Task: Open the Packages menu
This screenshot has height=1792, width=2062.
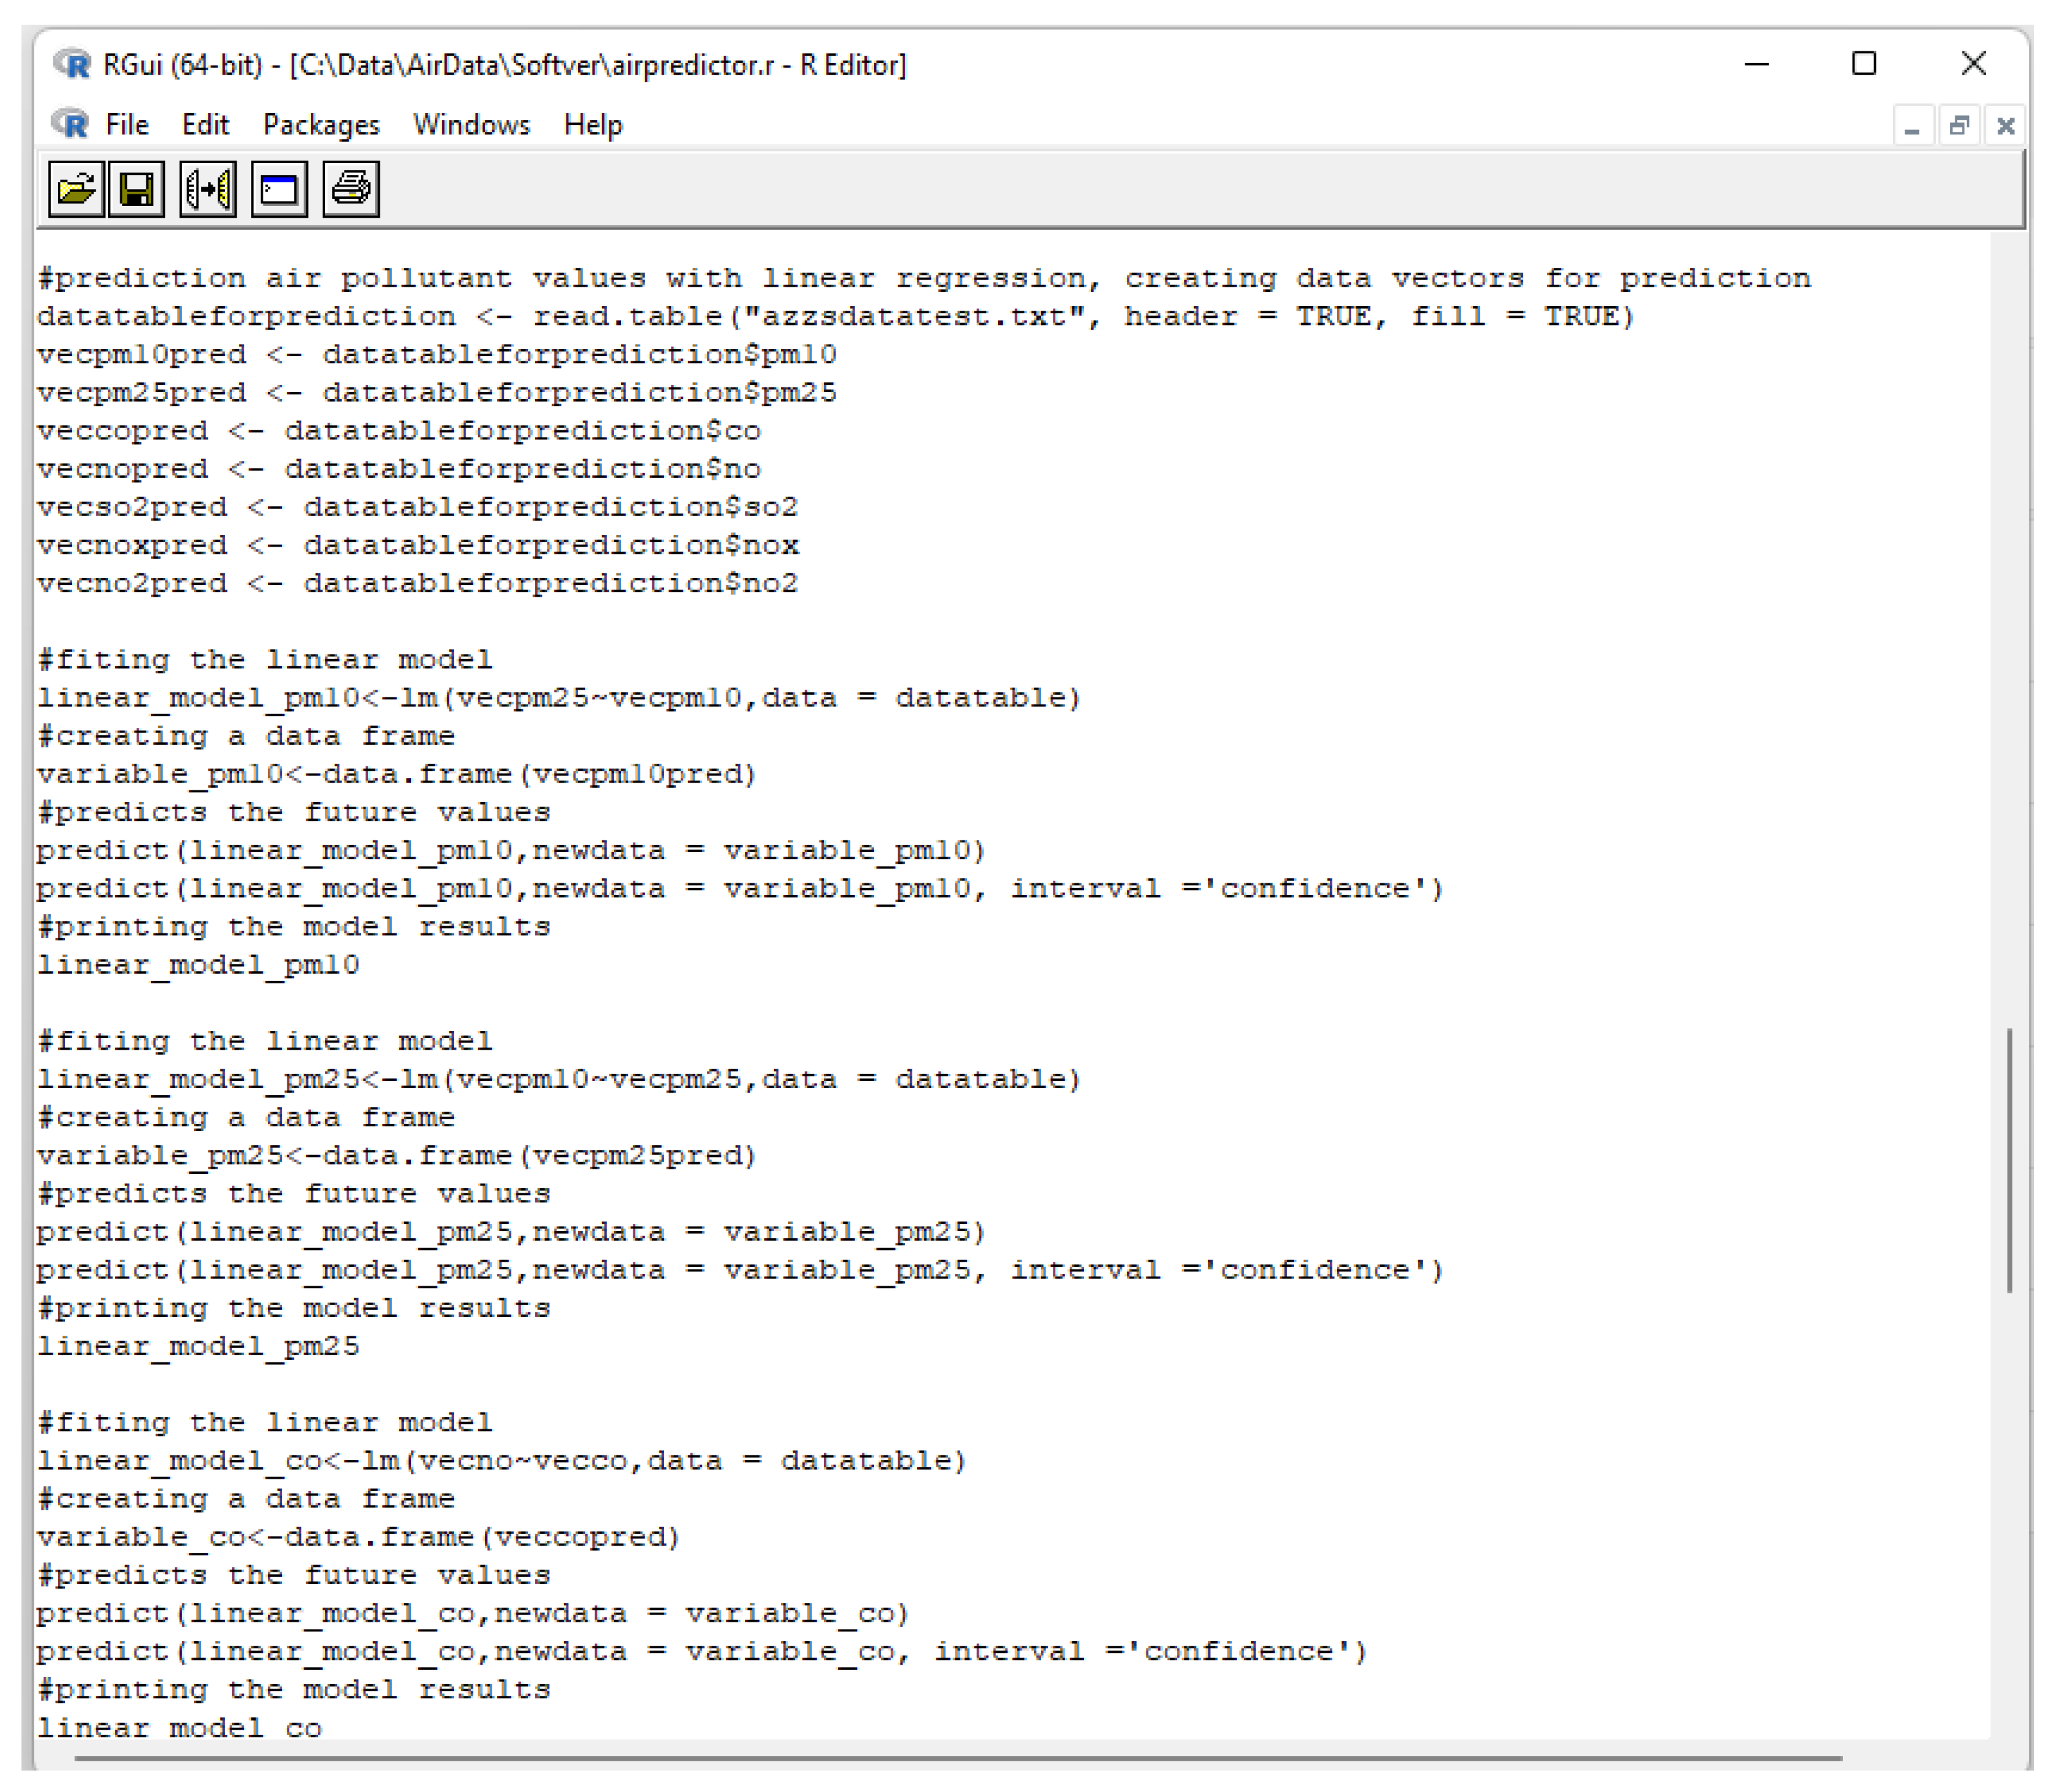Action: point(321,124)
